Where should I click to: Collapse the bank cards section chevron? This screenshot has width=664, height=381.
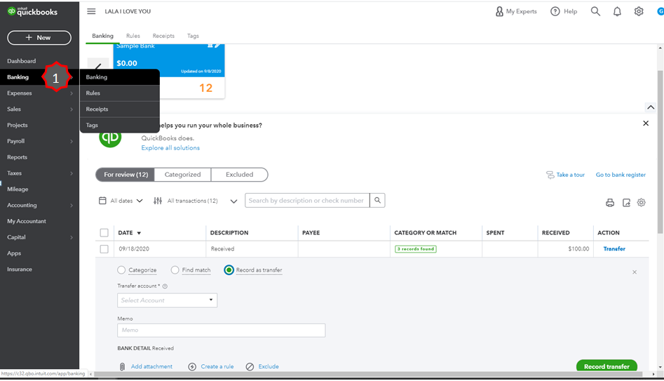coord(651,107)
